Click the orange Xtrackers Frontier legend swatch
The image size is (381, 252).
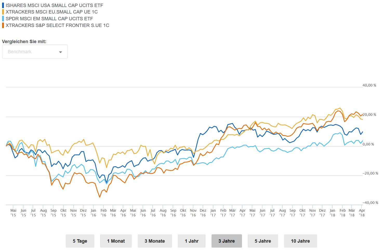(x=3, y=25)
